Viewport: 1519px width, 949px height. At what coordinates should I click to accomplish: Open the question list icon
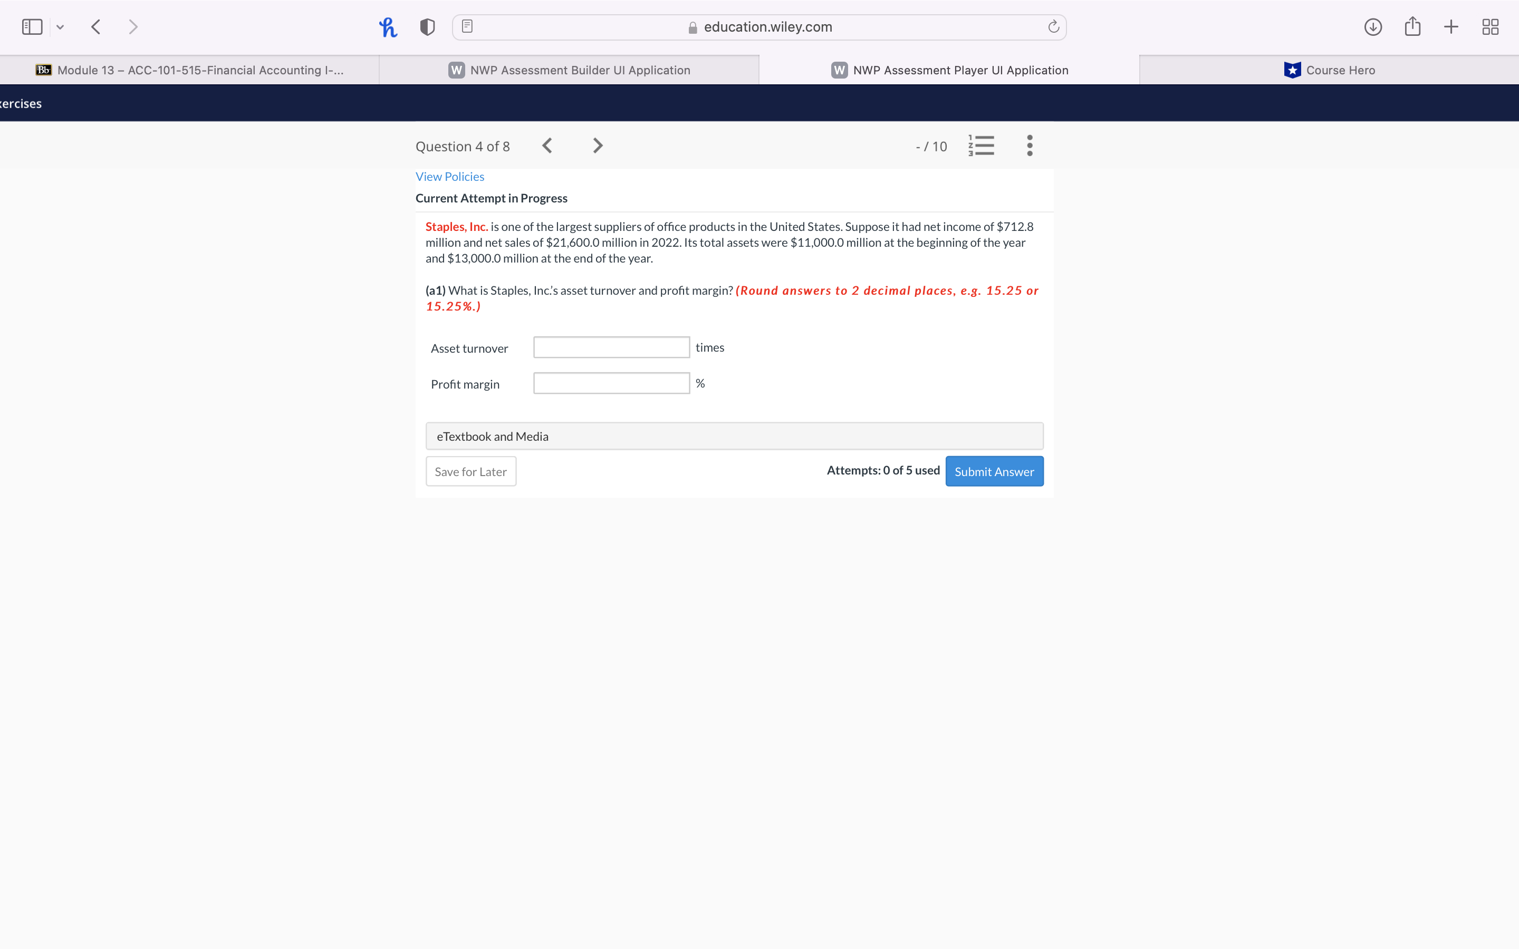tap(981, 146)
